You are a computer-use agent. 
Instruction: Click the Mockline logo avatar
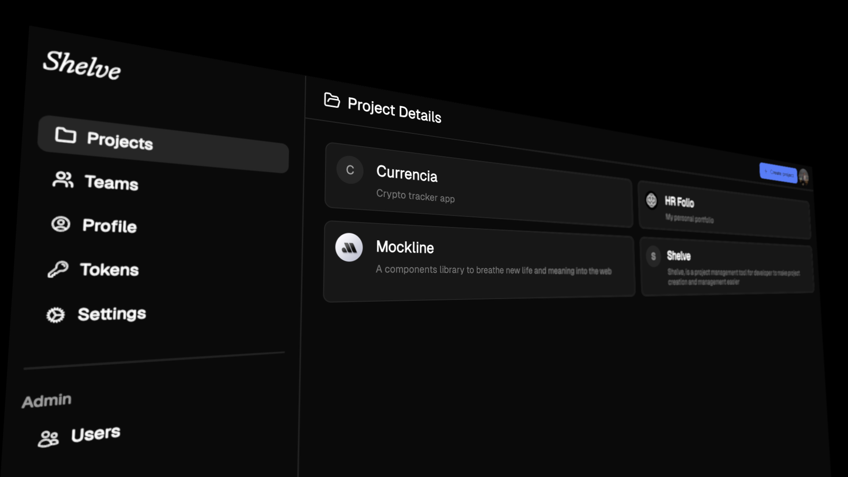tap(349, 247)
